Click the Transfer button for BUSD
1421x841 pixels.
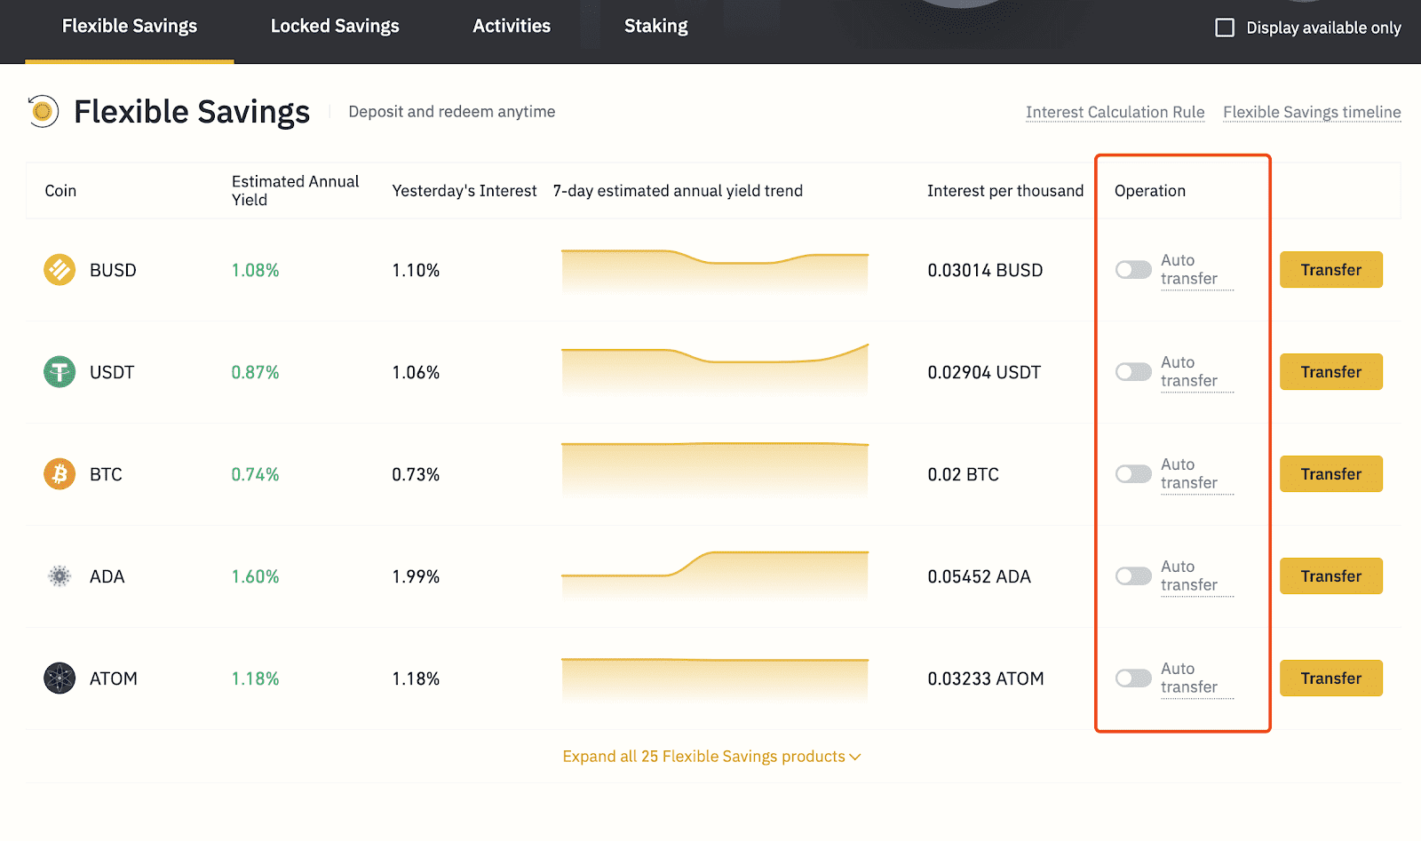tap(1330, 270)
